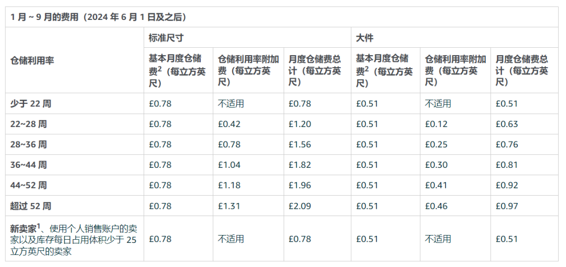Select the £0.12 oversize surcharge cell
This screenshot has width=566, height=267.
(x=436, y=124)
